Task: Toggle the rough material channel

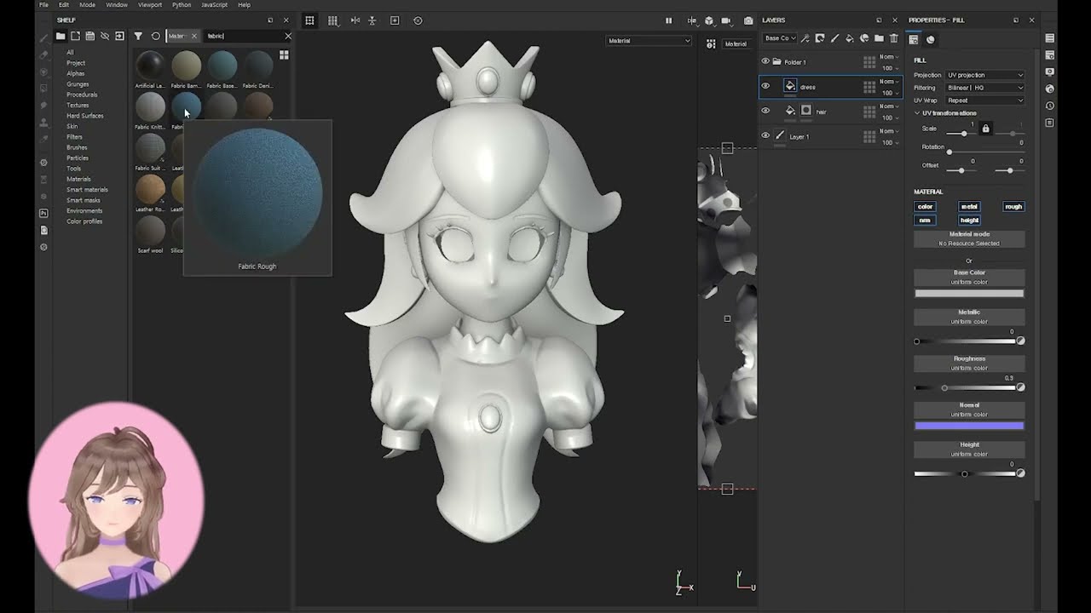Action: coord(1013,206)
